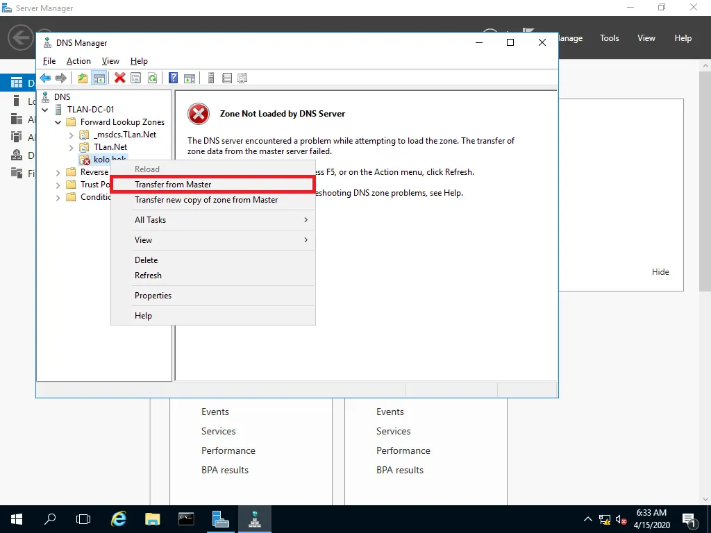
Task: Collapse the Forward Lookup Zones node
Action: [58, 122]
